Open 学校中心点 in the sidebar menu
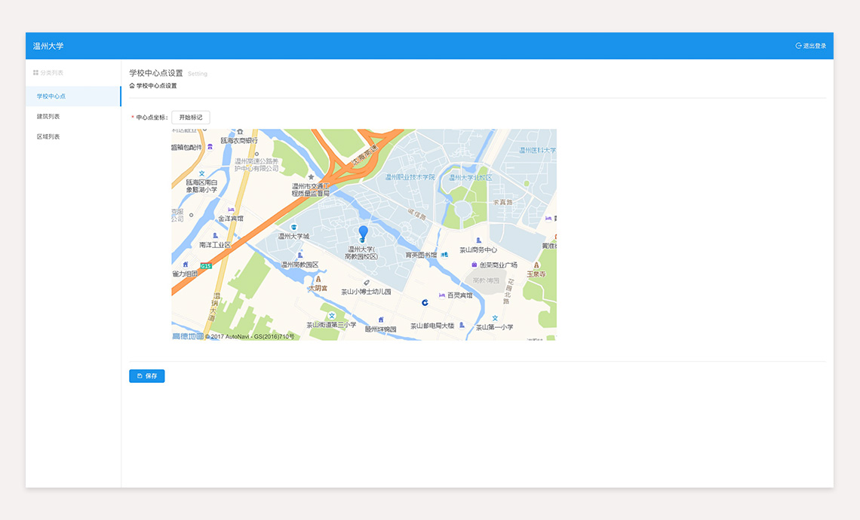The image size is (860, 520). tap(51, 96)
